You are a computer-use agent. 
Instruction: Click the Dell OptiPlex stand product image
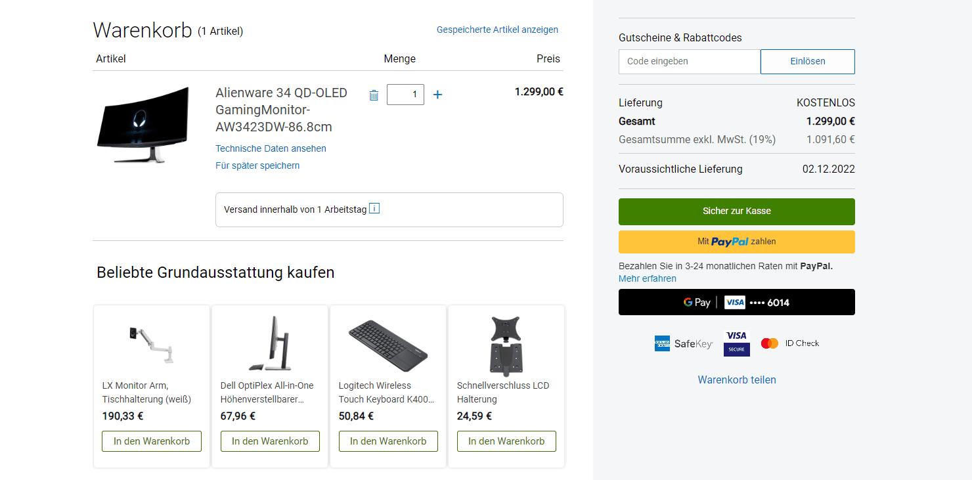[270, 343]
